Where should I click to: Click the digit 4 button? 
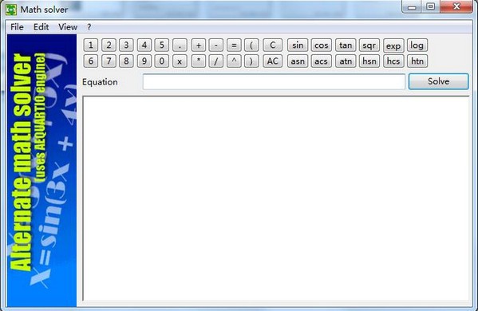144,45
